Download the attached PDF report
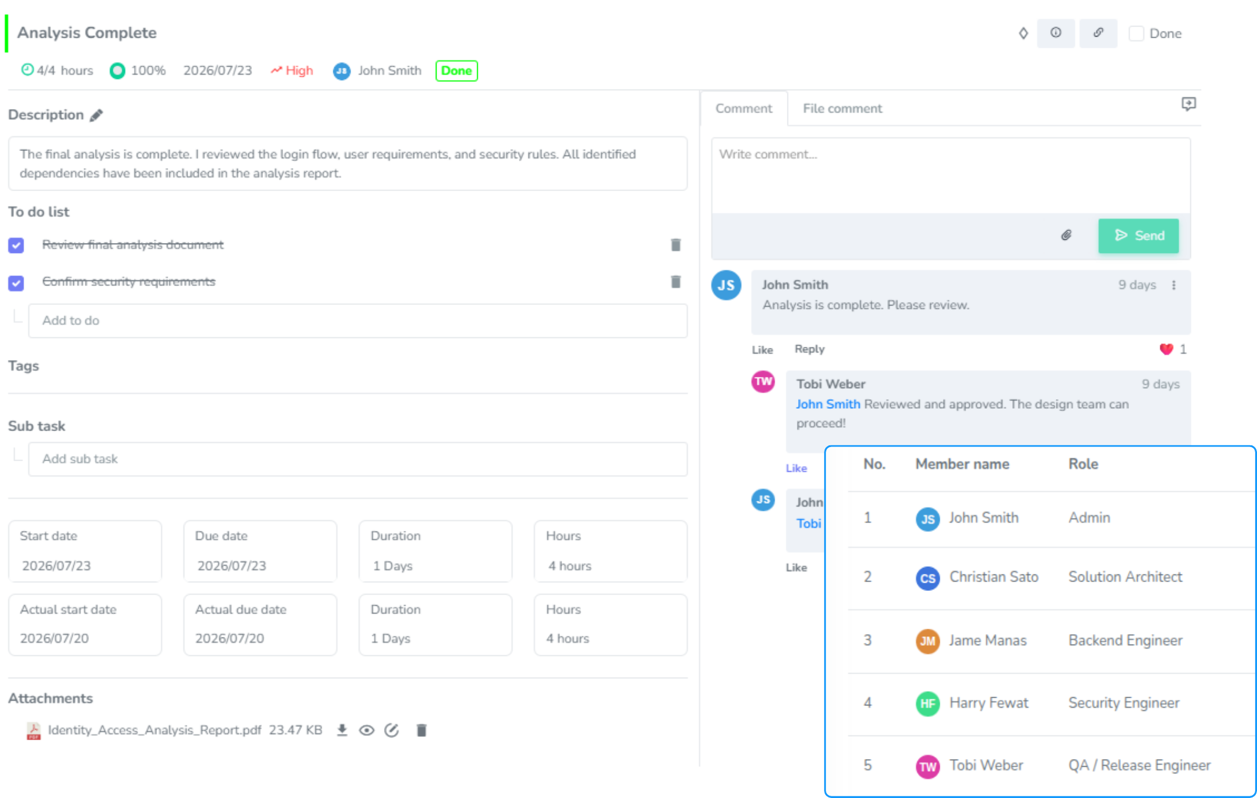 (342, 731)
